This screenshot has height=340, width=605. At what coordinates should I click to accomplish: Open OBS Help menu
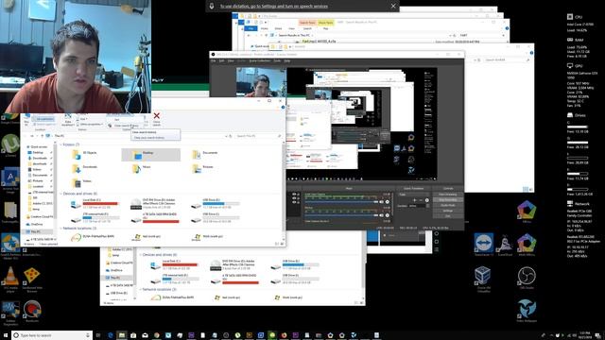pos(287,60)
